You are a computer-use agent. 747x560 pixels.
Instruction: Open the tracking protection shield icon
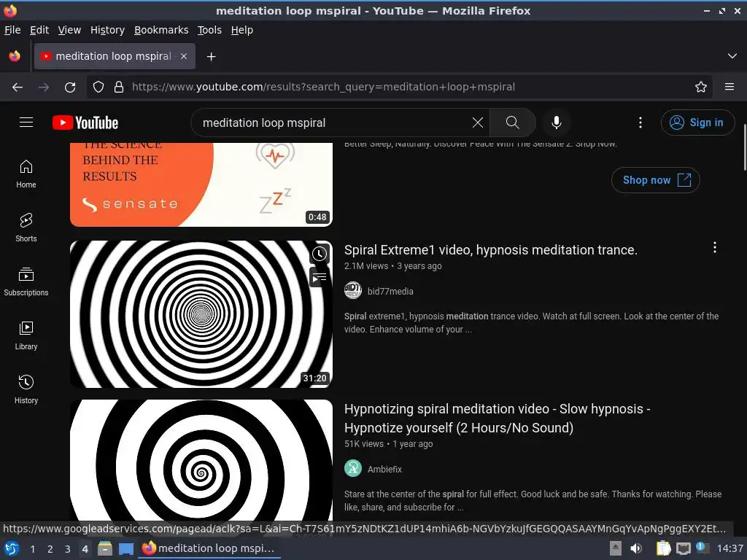(x=98, y=87)
